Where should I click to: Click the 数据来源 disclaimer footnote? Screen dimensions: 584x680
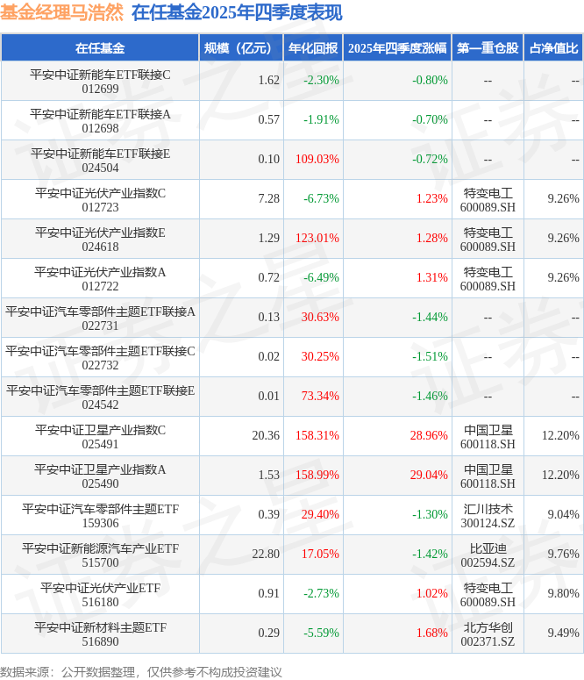click(x=141, y=672)
